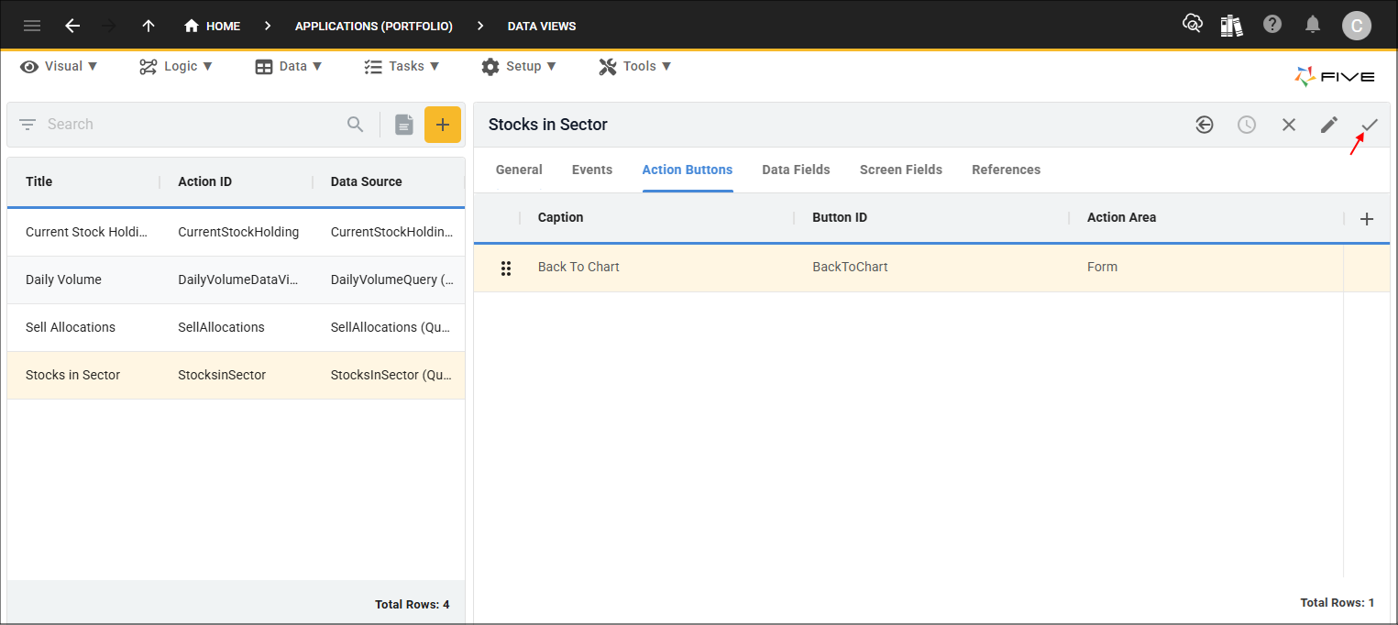Click into the Search field
This screenshot has width=1398, height=625.
tap(193, 125)
